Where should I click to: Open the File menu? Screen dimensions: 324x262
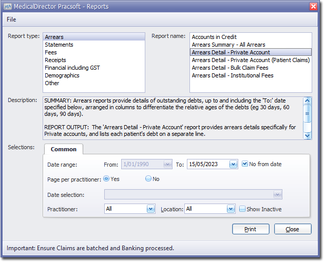11,19
